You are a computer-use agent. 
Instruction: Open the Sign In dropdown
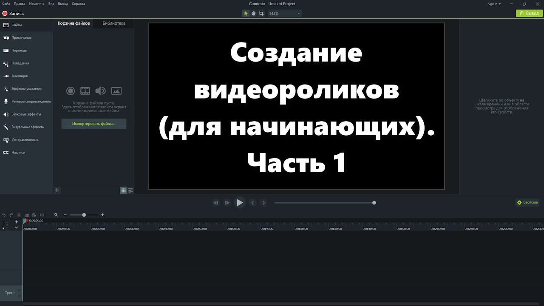[x=494, y=4]
